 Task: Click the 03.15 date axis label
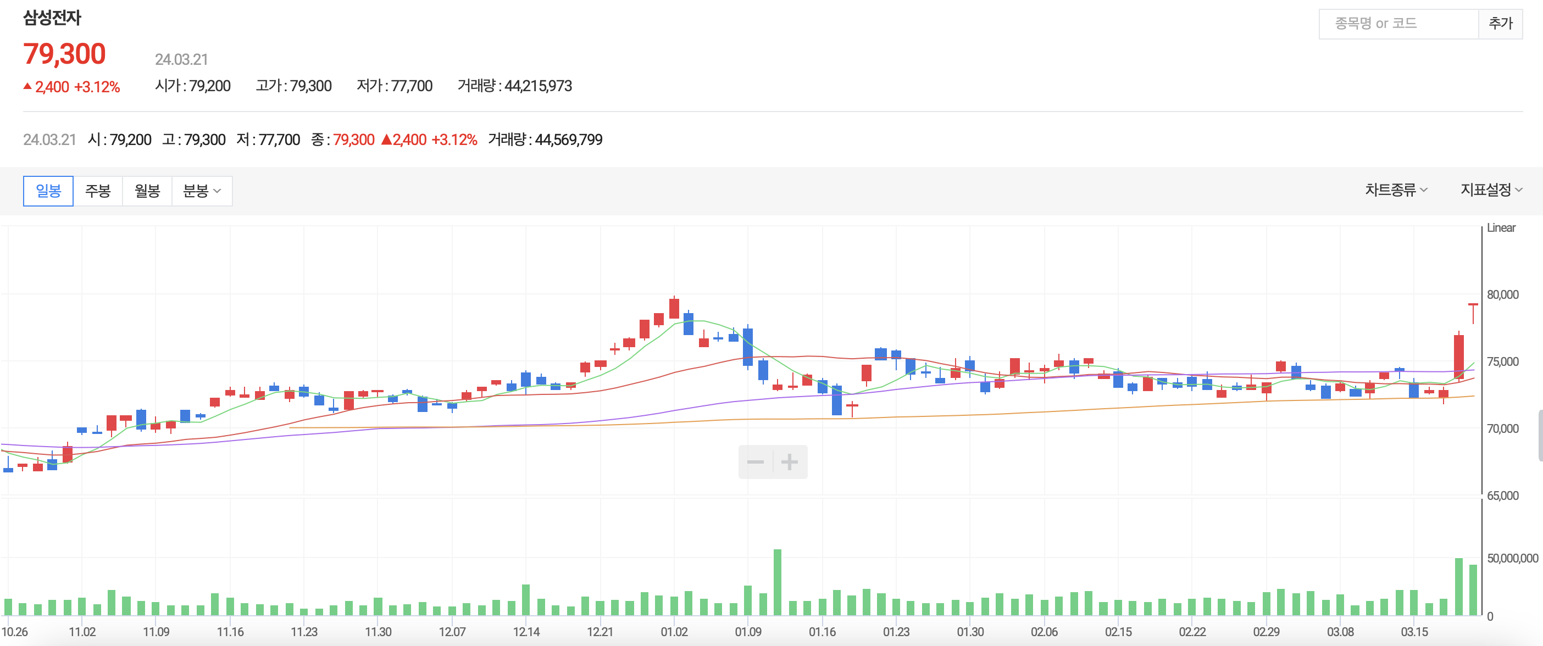(1414, 632)
